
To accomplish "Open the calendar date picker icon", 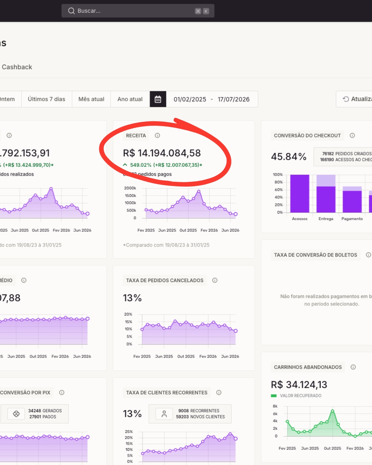I will (158, 99).
